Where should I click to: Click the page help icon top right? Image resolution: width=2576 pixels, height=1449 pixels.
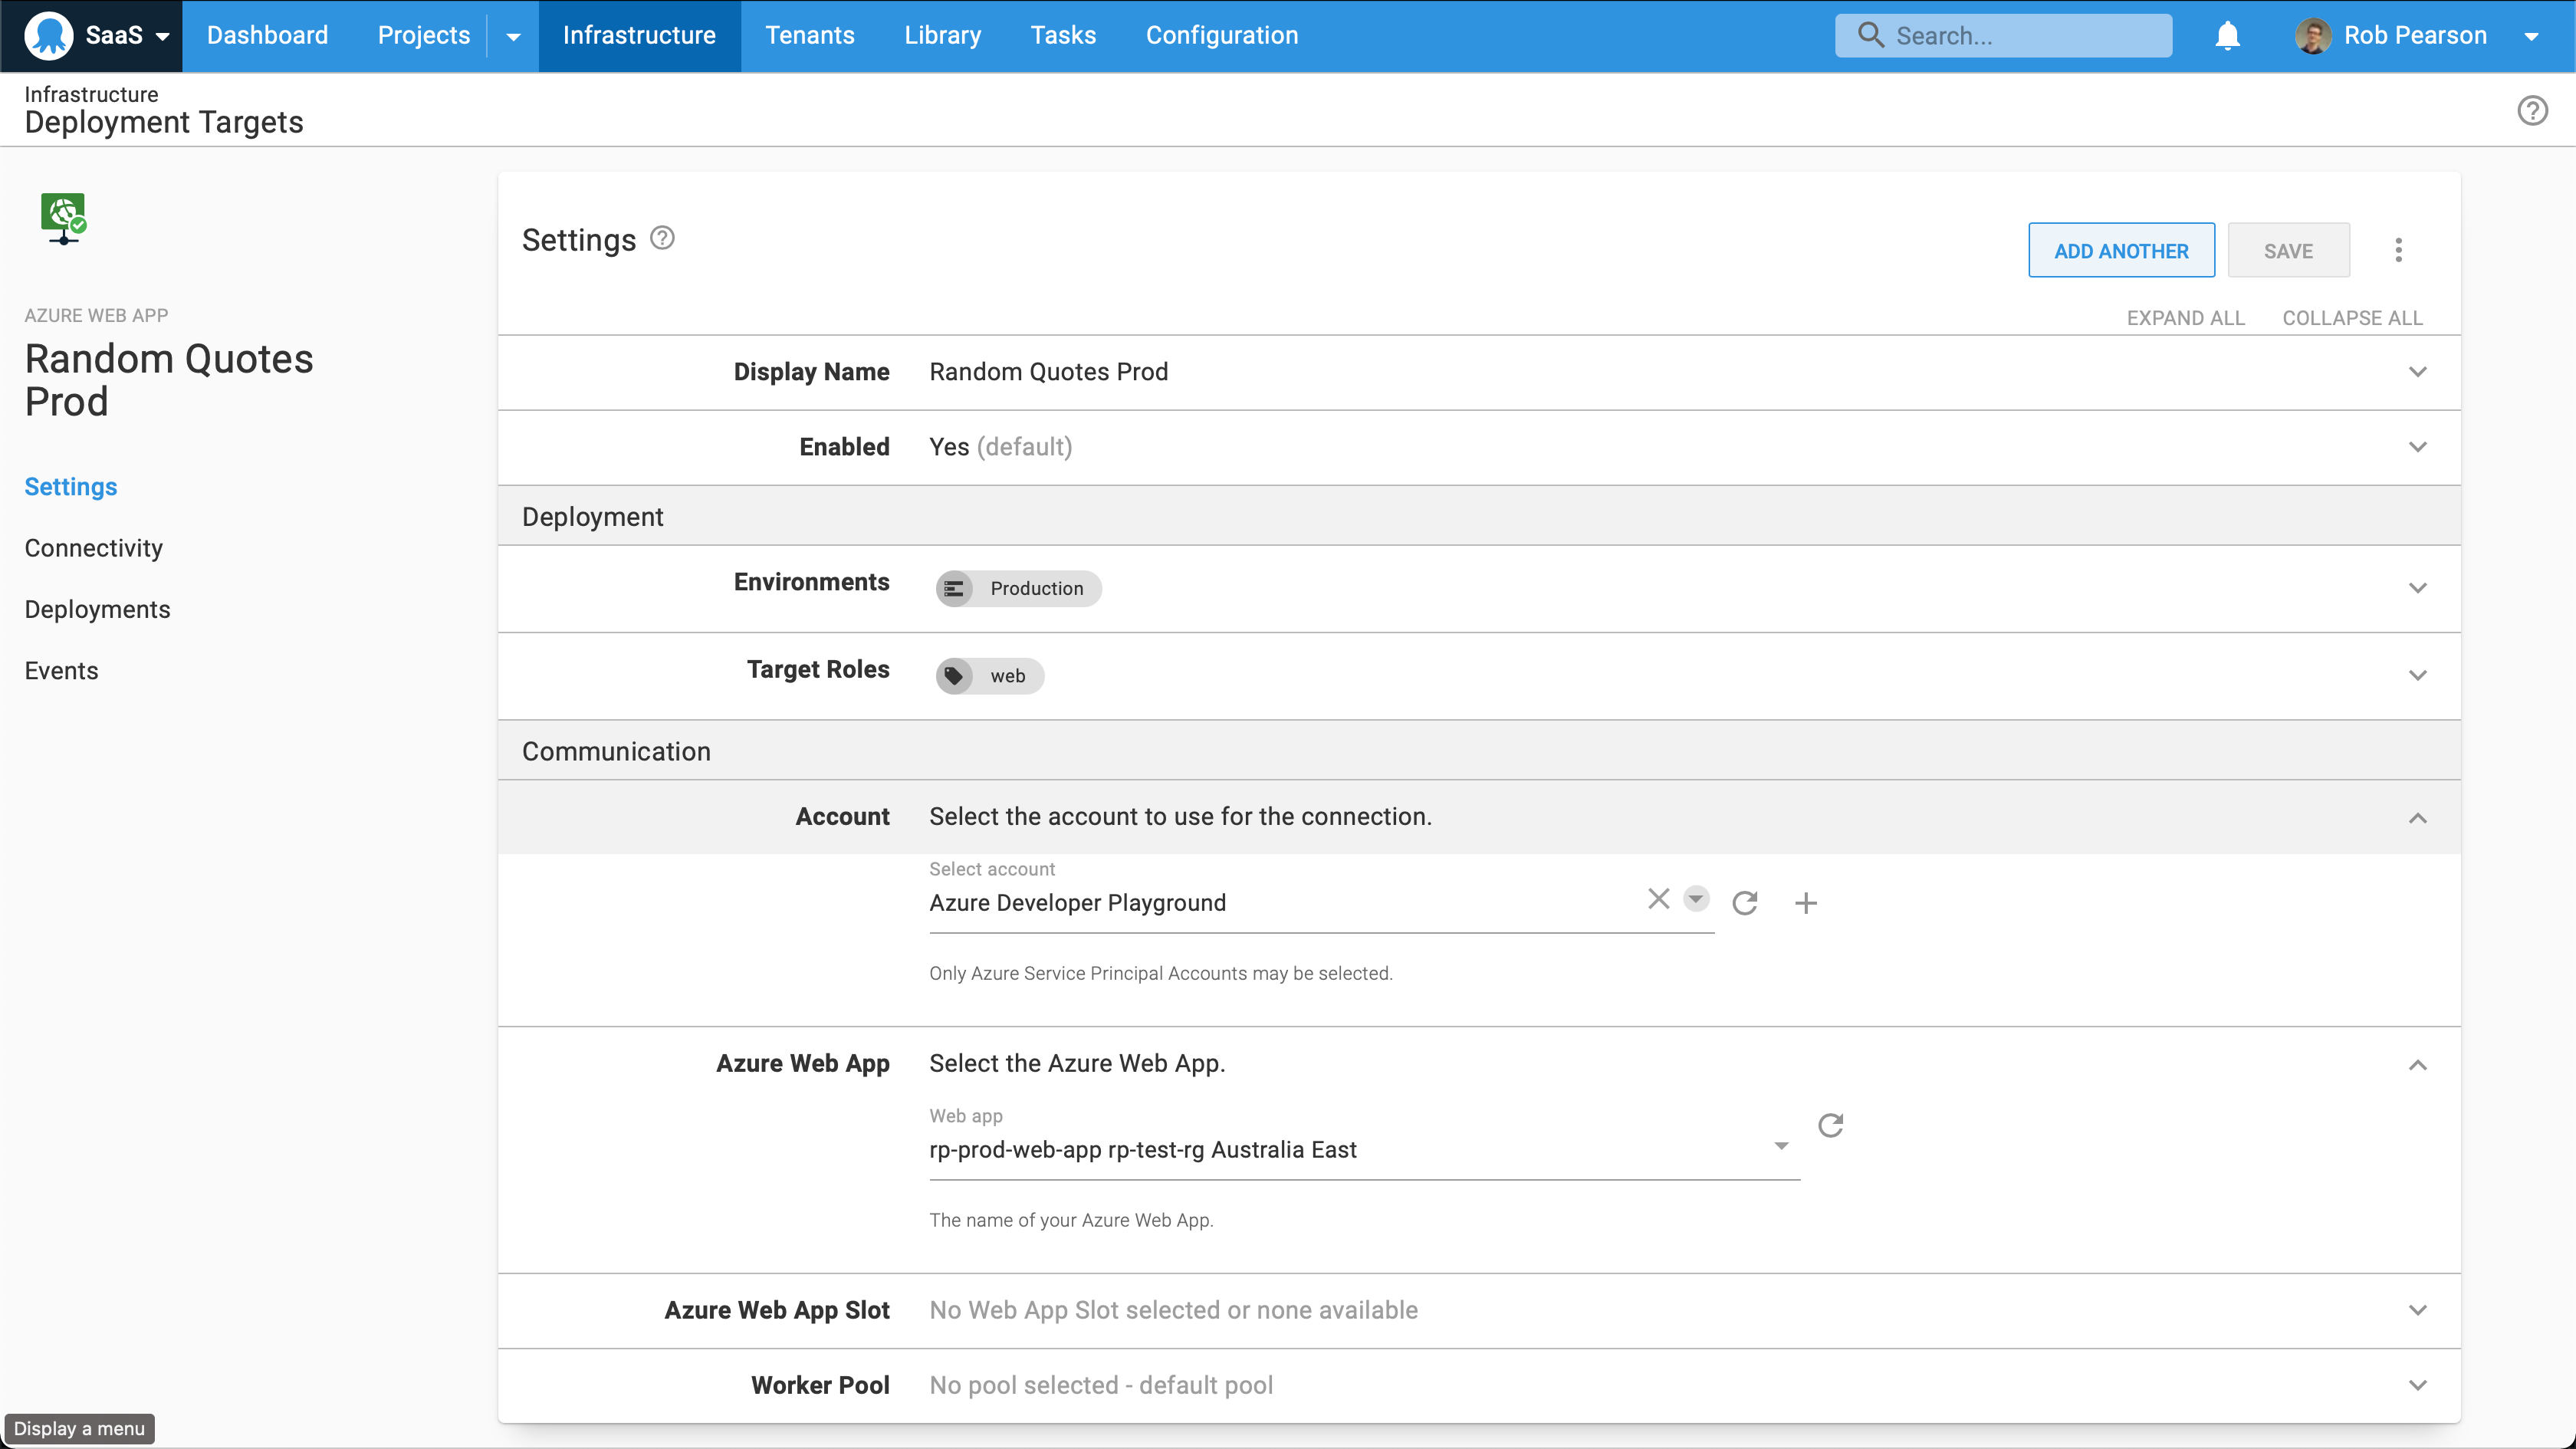click(x=2532, y=110)
